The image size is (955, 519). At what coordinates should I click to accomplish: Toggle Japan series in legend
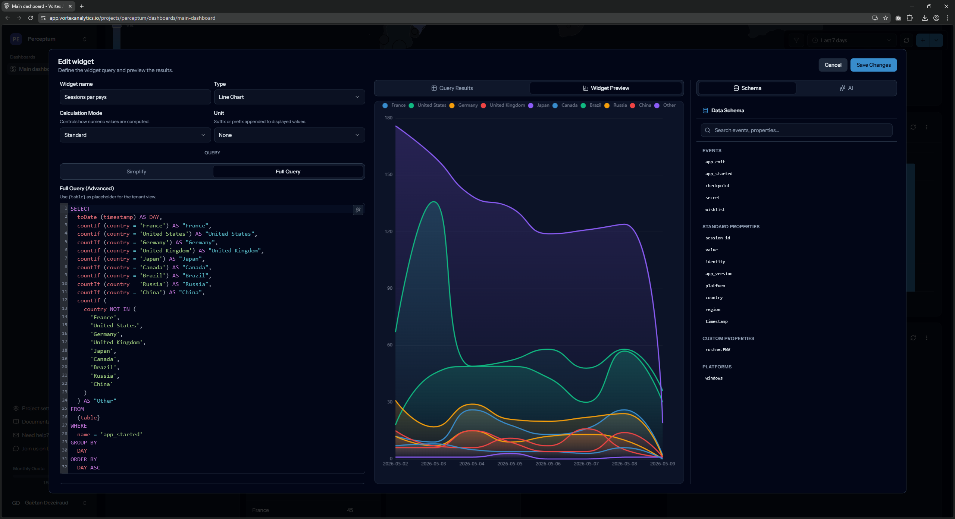tap(539, 105)
